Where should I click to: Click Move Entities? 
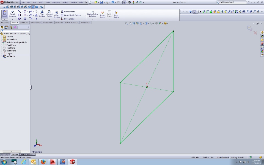68,19
